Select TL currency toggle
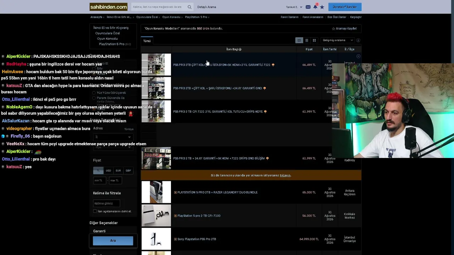454x255 pixels. (98, 171)
